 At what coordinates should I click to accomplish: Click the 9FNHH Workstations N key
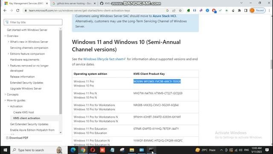point(157,117)
